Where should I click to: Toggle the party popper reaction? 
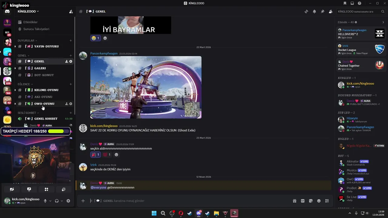tap(96, 155)
